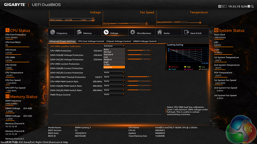Open the PWM Phase Control dropdown

114,94
